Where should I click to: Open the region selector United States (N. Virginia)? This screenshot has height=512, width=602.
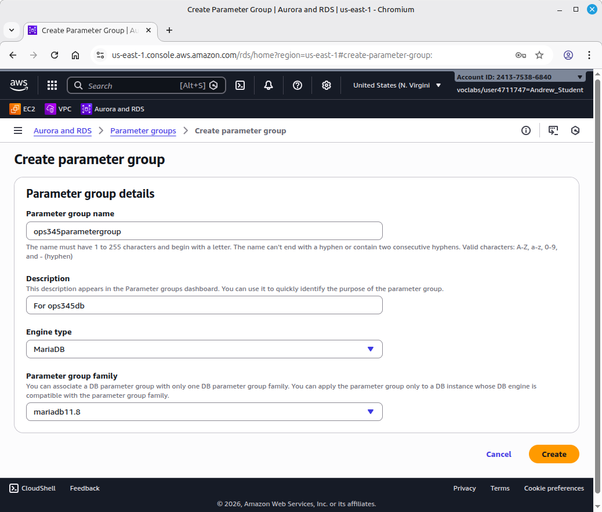(397, 85)
